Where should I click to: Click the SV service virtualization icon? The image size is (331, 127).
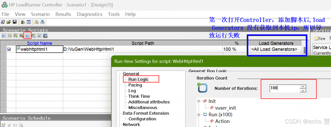point(45,36)
